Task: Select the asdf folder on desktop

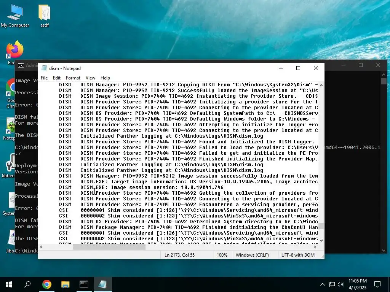Action: [x=45, y=15]
